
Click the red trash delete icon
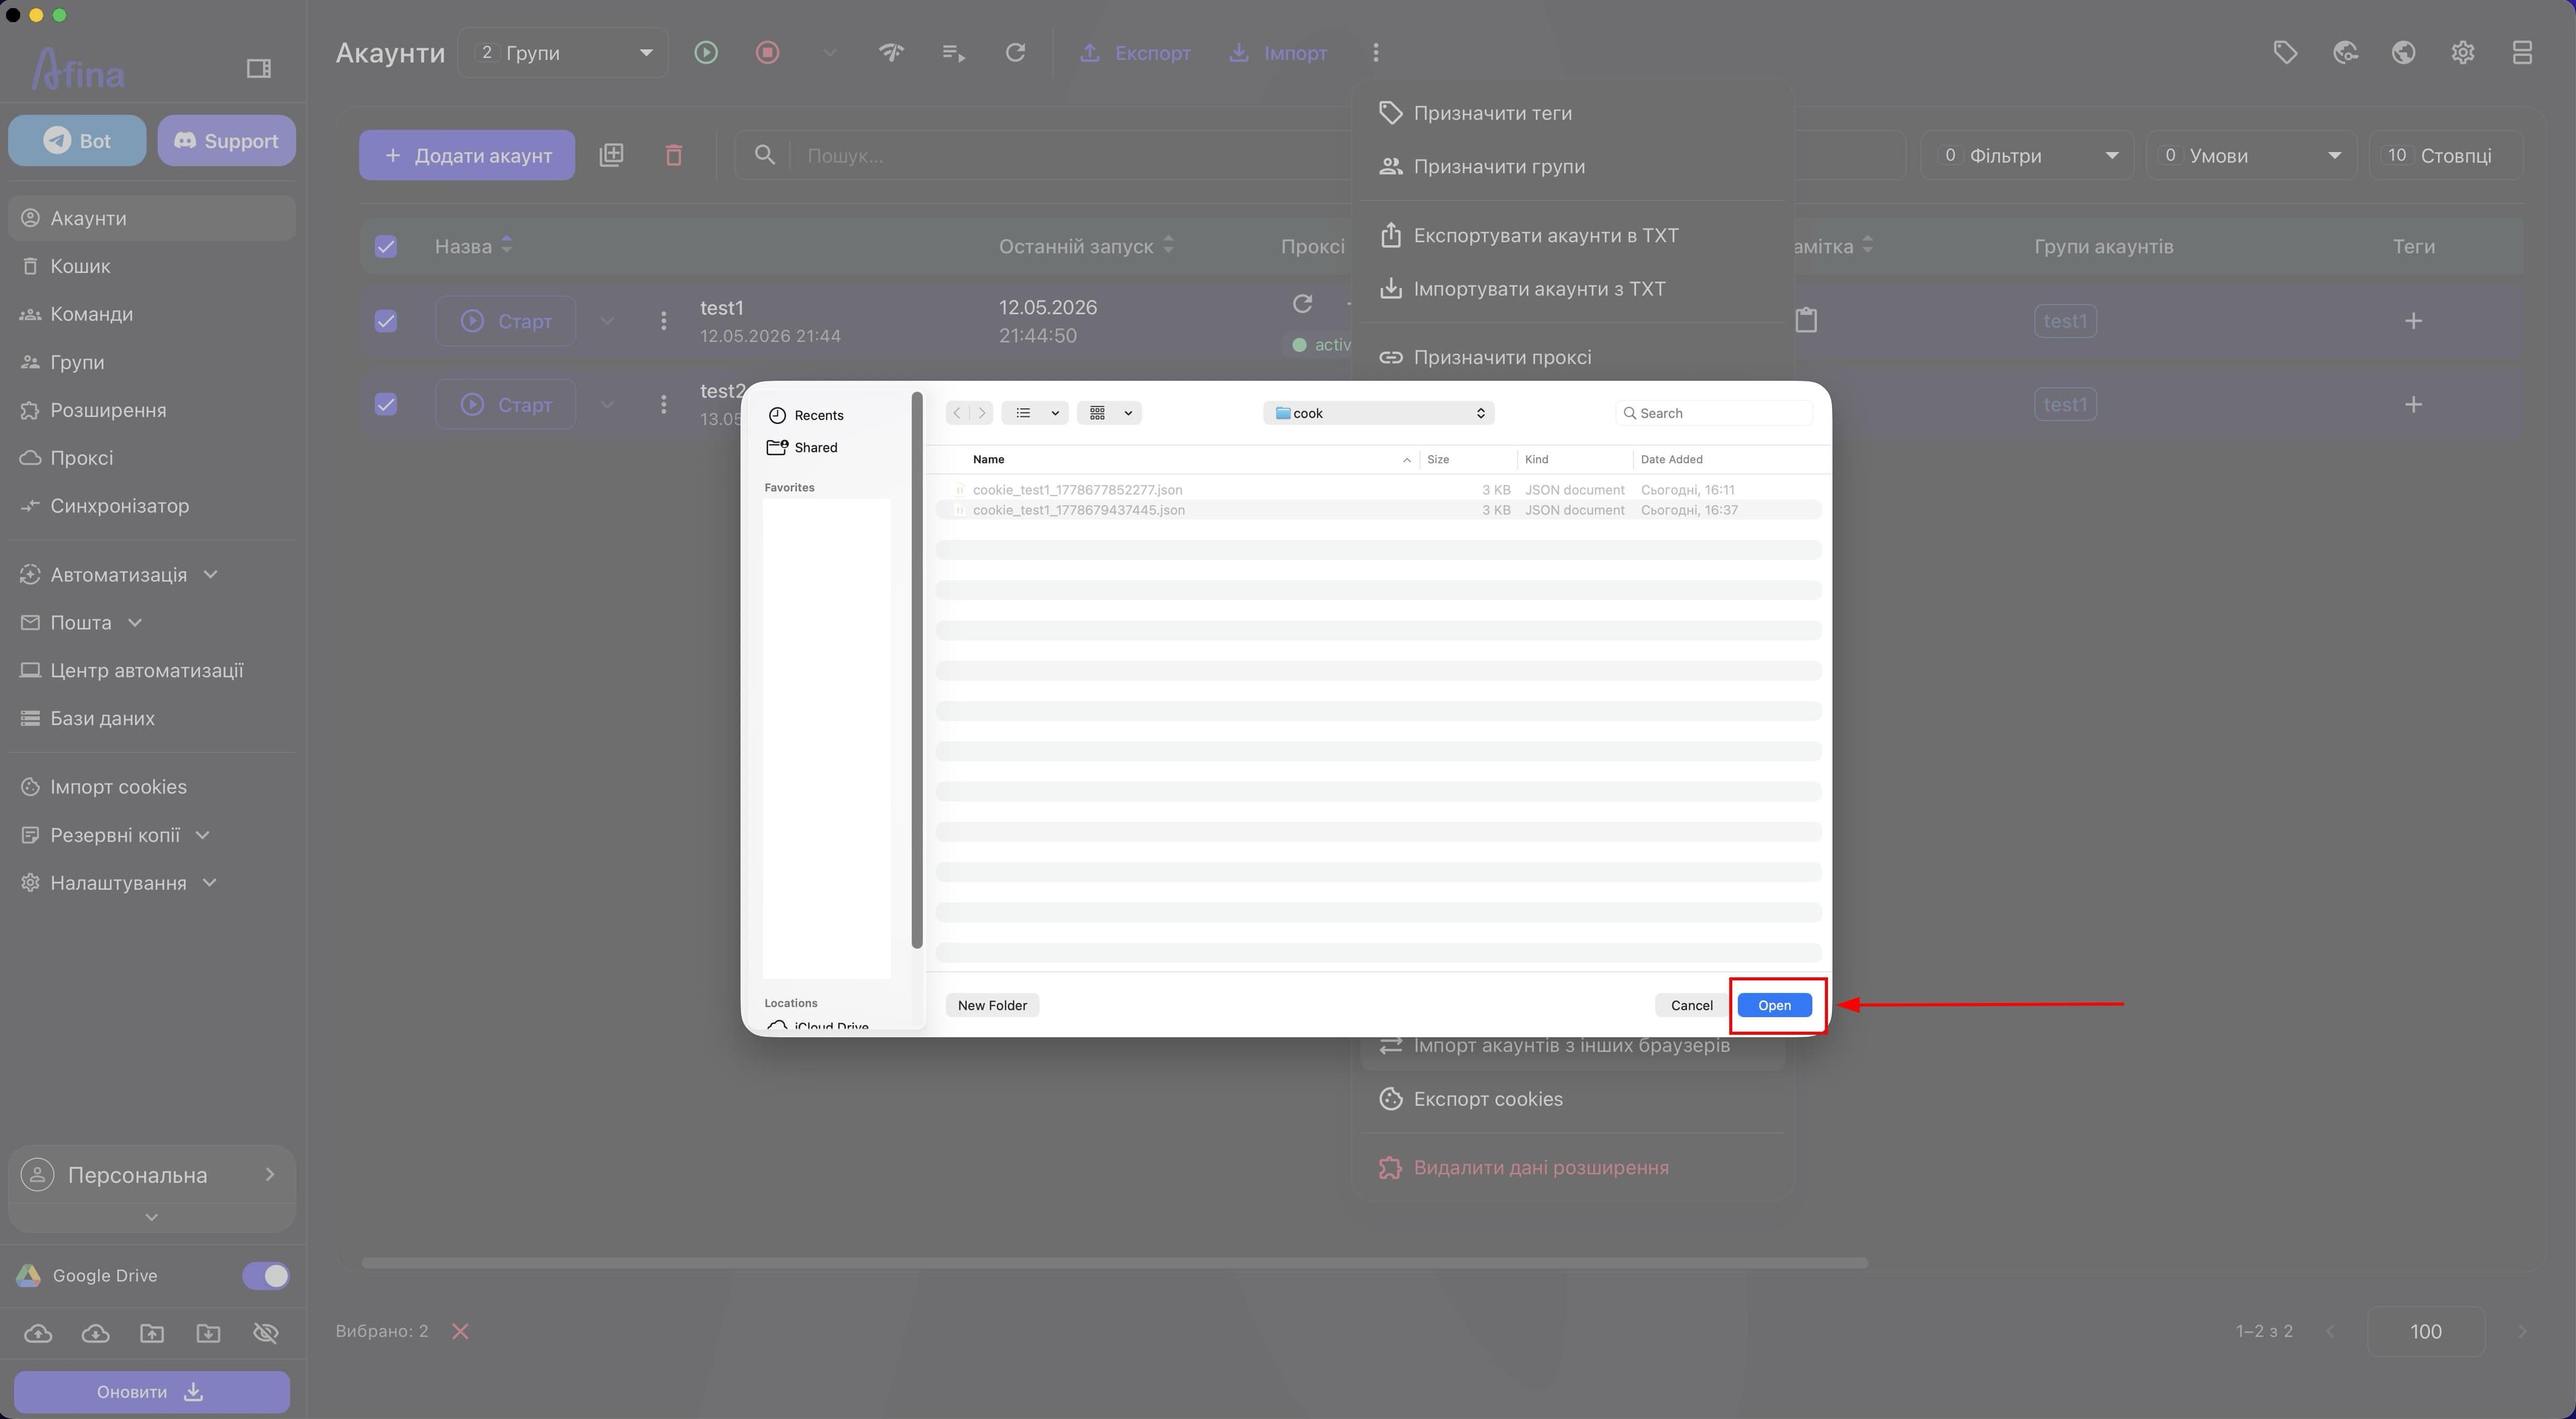[x=674, y=155]
